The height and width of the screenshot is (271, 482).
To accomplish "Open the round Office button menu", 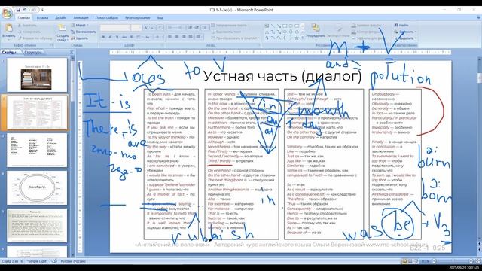I will click(7, 14).
